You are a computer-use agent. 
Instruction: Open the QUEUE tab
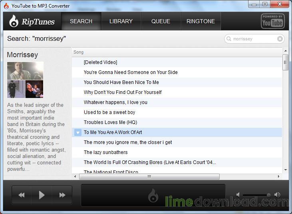click(x=161, y=21)
